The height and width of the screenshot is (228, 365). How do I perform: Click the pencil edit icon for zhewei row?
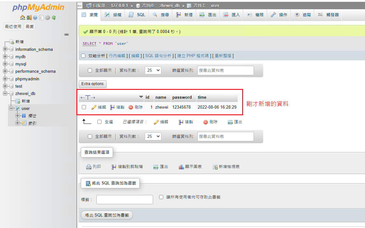click(x=94, y=107)
